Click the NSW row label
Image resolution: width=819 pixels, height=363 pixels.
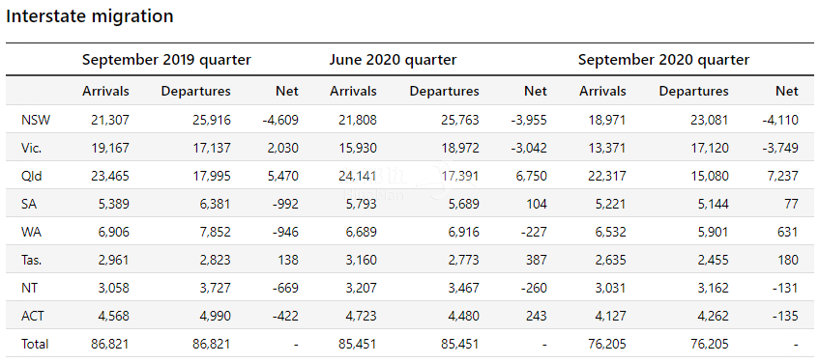(x=36, y=120)
